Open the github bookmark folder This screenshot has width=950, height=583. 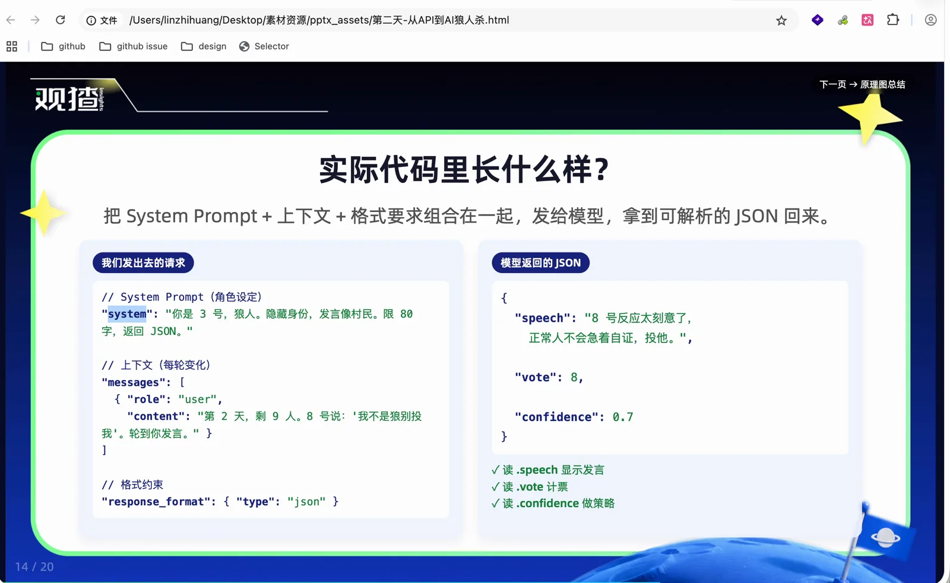tap(63, 46)
